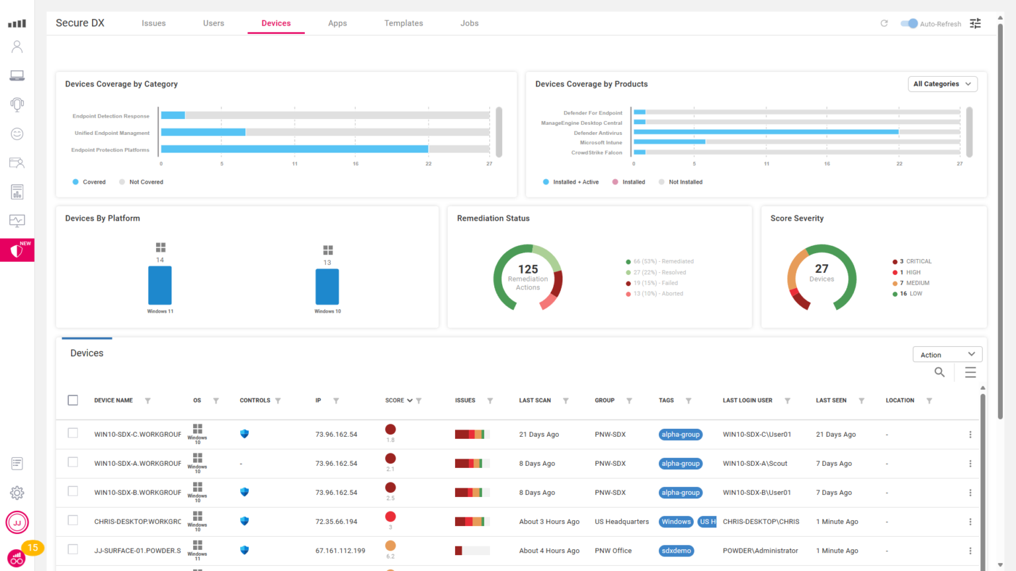The width and height of the screenshot is (1016, 571).
Task: Open the Action dropdown above the table
Action: click(947, 354)
